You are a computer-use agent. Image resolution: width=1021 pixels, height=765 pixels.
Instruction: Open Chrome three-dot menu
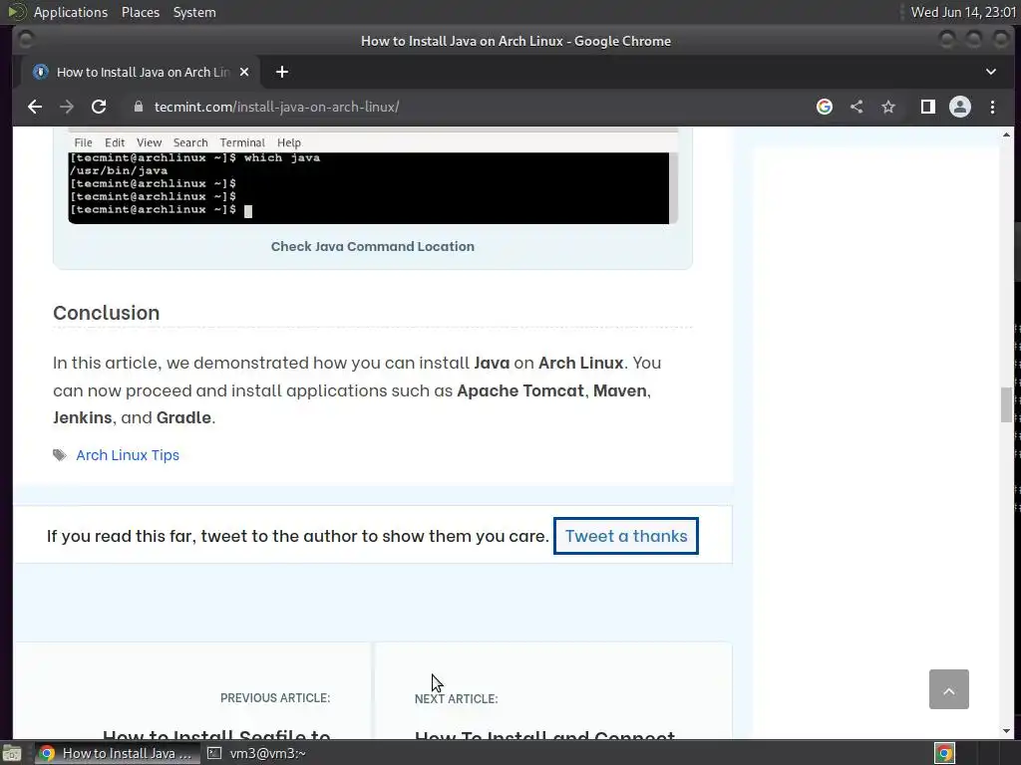[x=992, y=107]
